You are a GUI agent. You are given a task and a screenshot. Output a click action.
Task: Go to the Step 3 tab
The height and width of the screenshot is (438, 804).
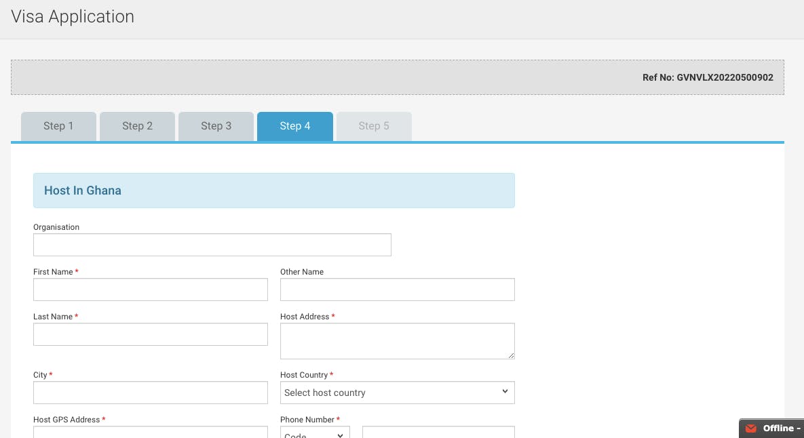(216, 126)
